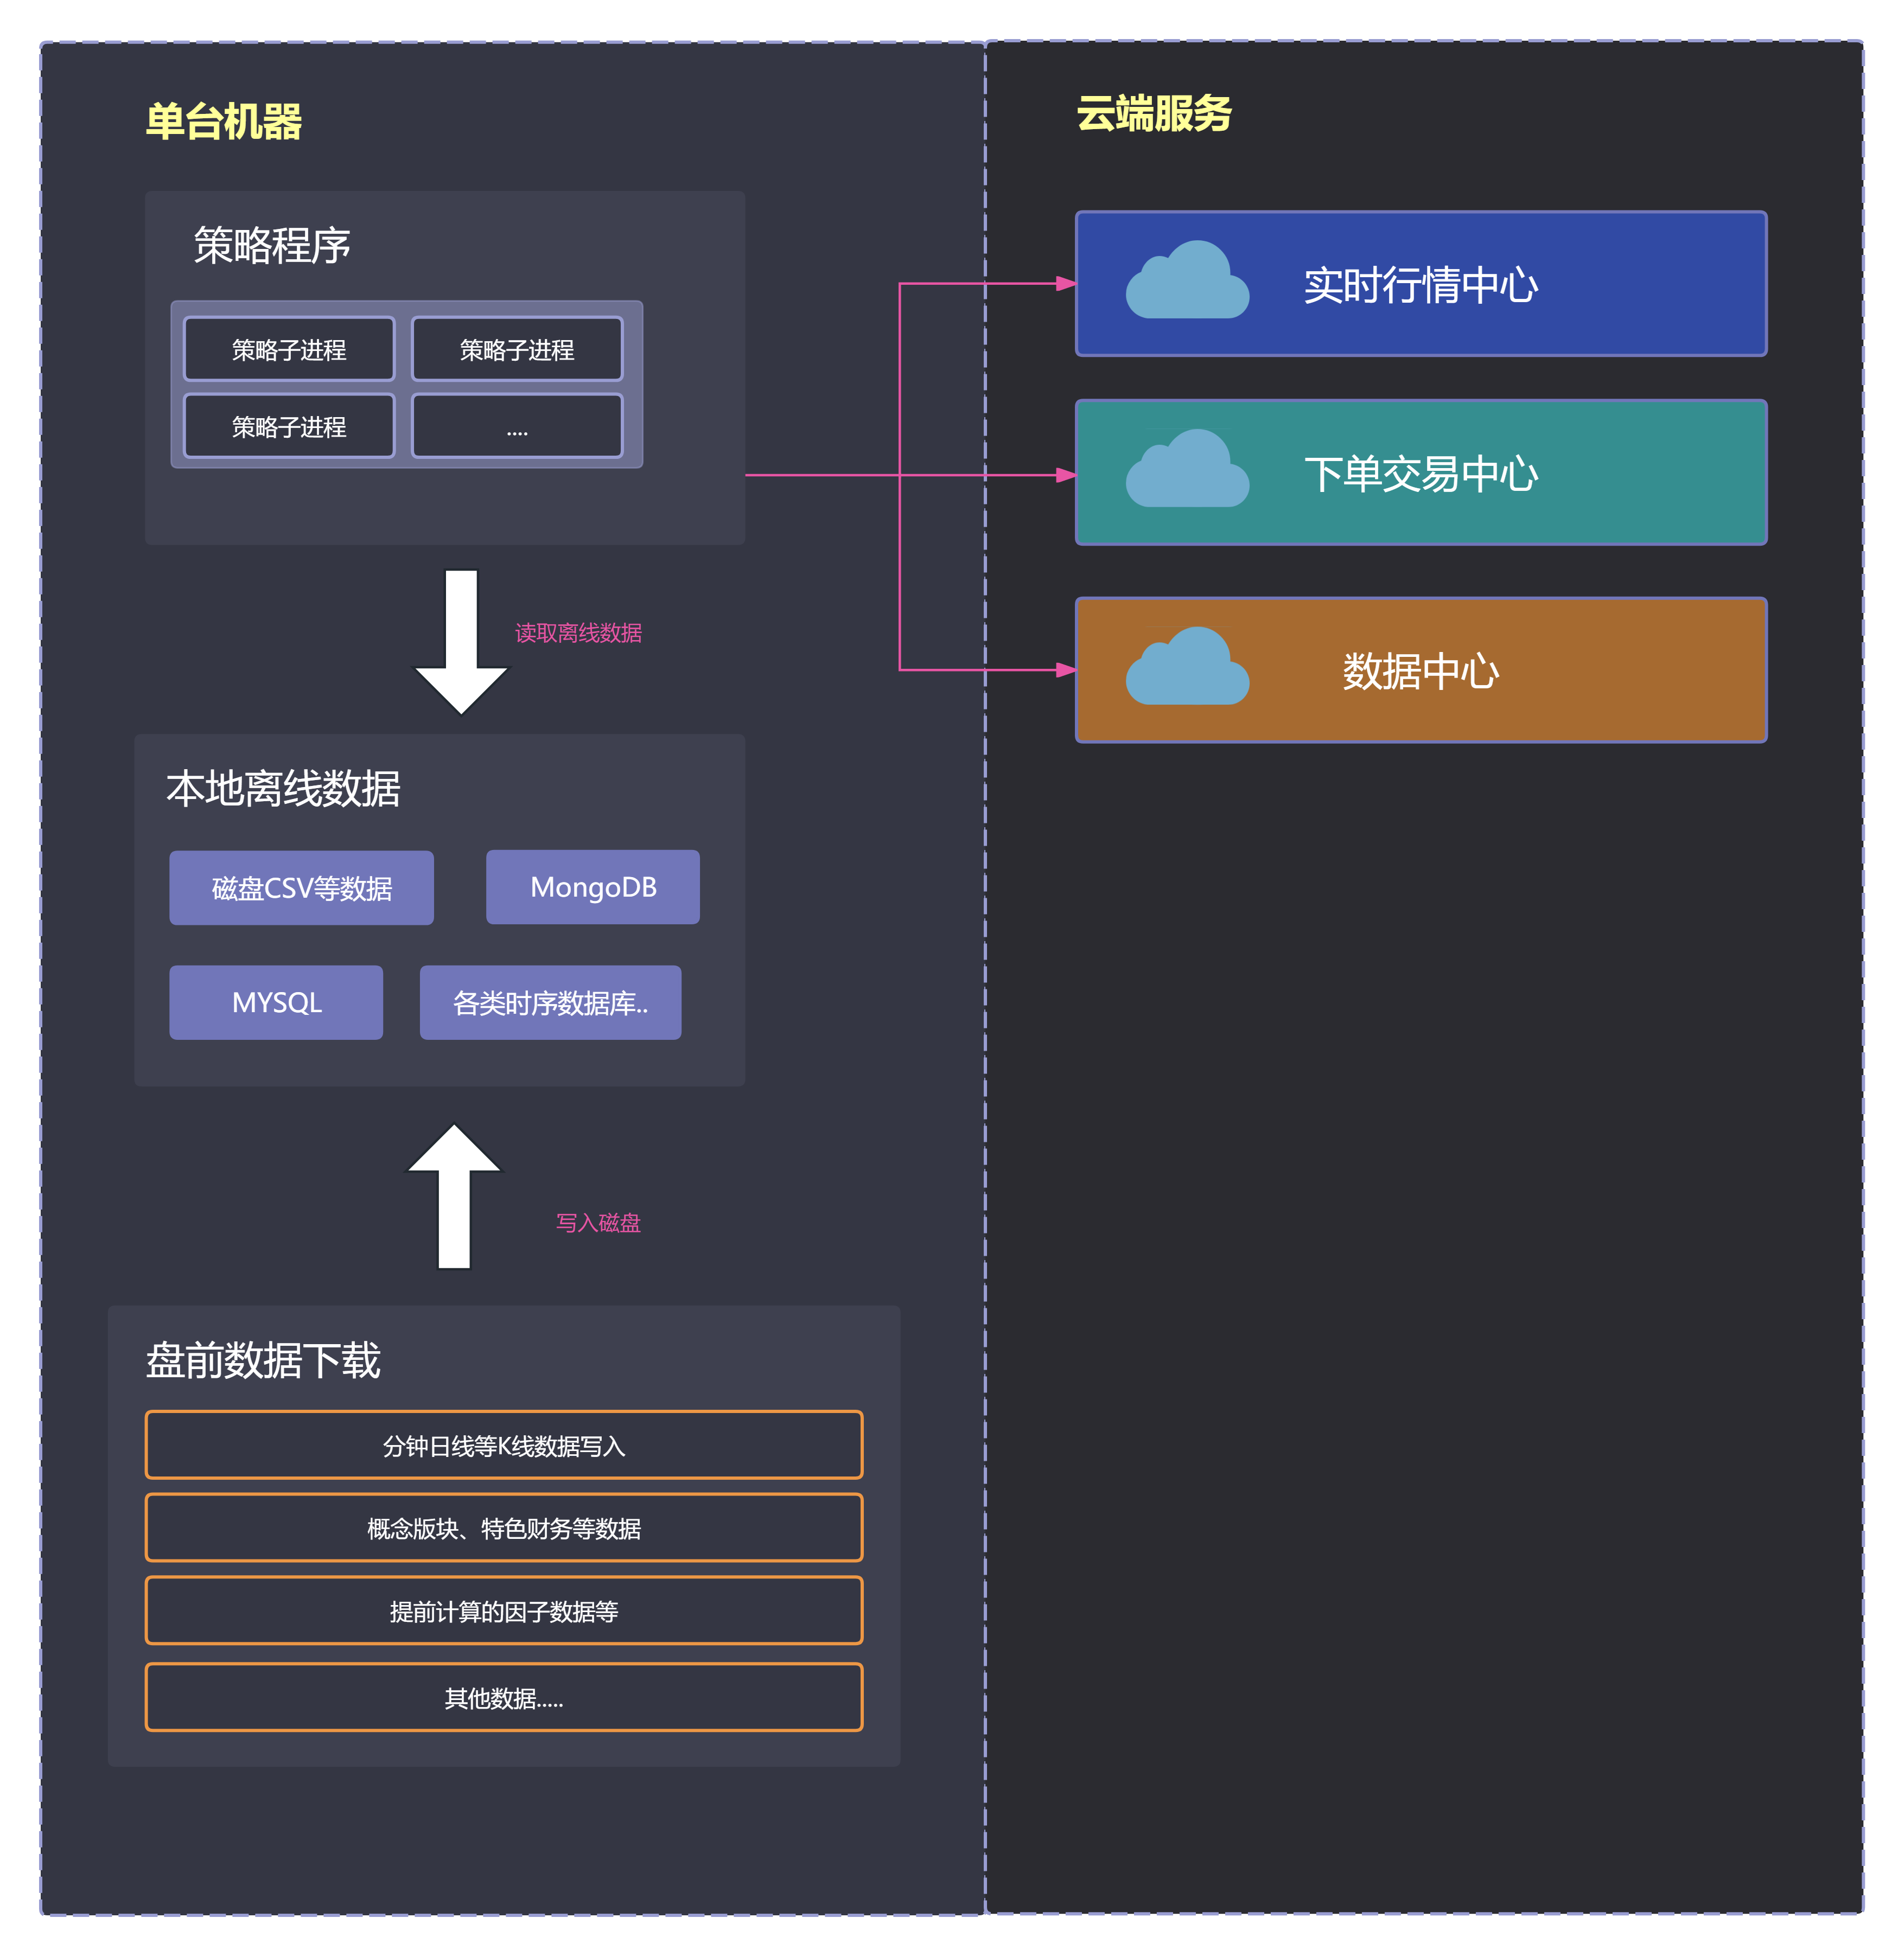Image resolution: width=1904 pixels, height=1956 pixels.
Task: Click the 云端服务 heading
Action: click(x=1154, y=114)
